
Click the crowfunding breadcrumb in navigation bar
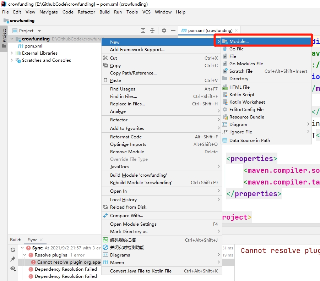[x=22, y=21]
